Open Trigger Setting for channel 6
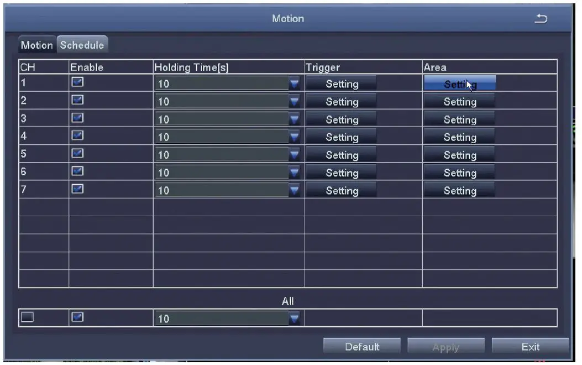 (342, 173)
